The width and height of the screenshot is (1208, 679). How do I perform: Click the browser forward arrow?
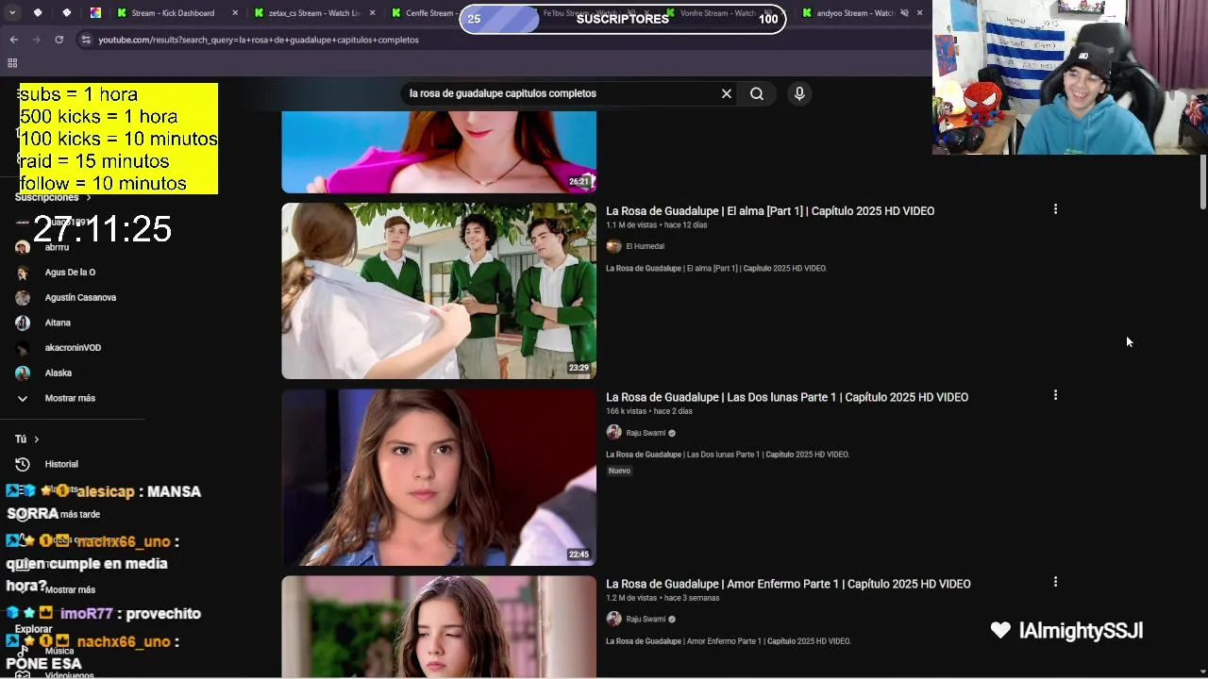(x=36, y=40)
